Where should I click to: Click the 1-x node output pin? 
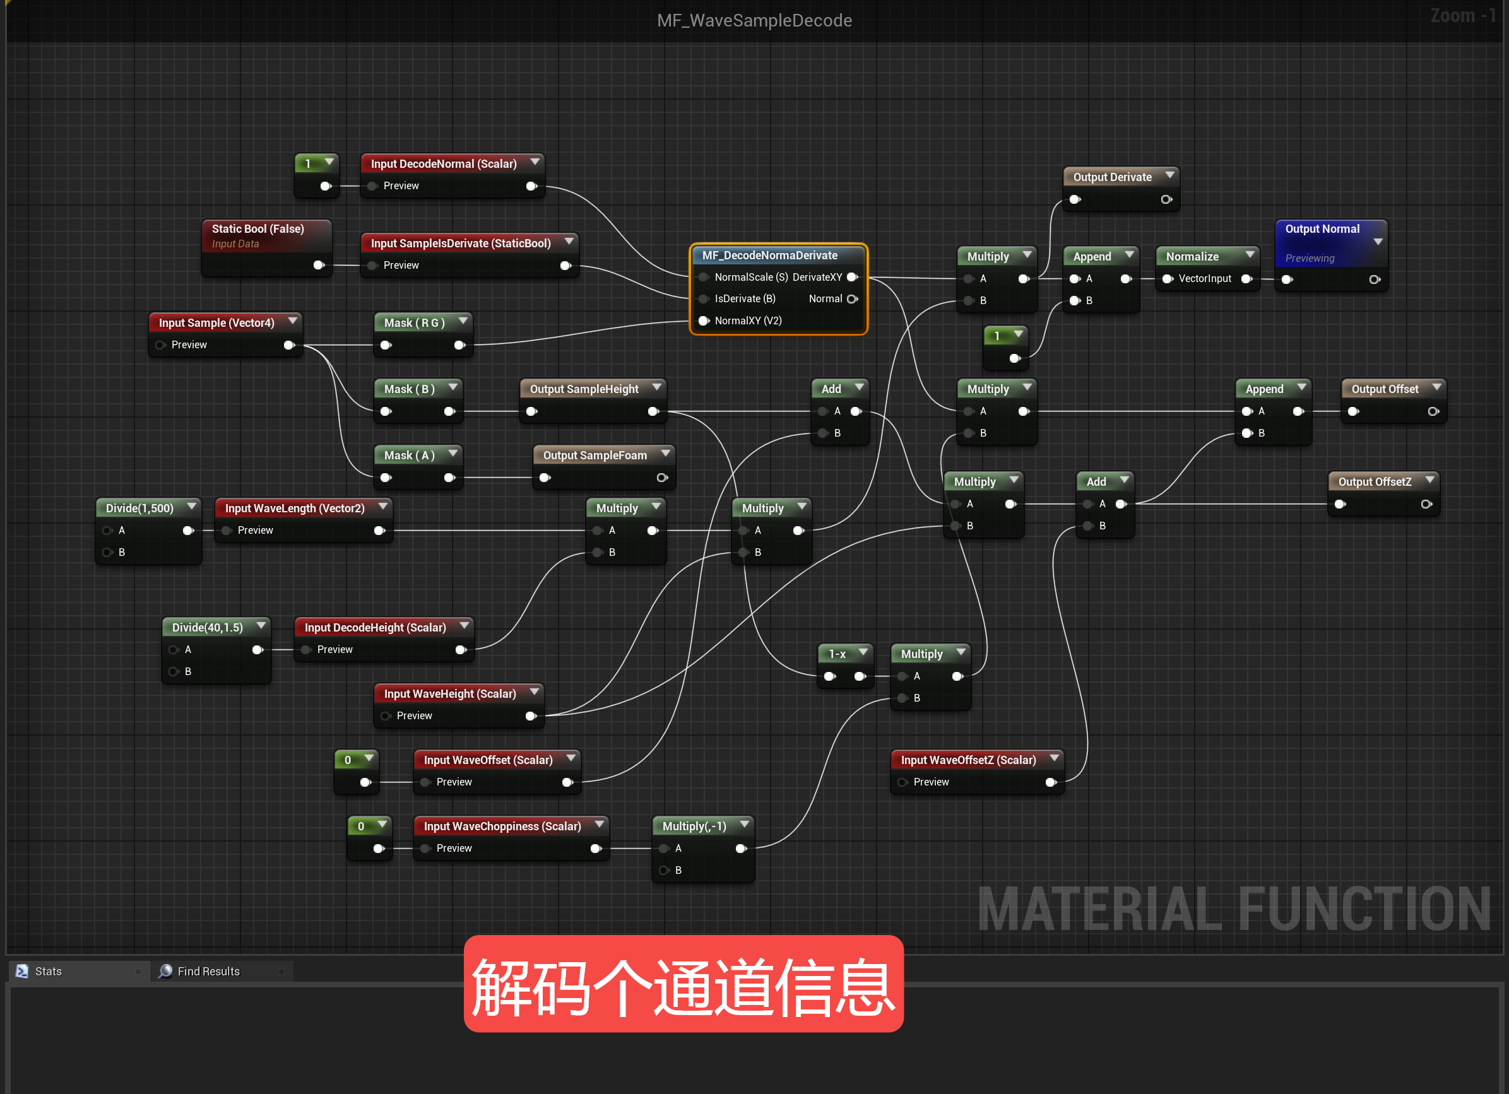coord(860,676)
